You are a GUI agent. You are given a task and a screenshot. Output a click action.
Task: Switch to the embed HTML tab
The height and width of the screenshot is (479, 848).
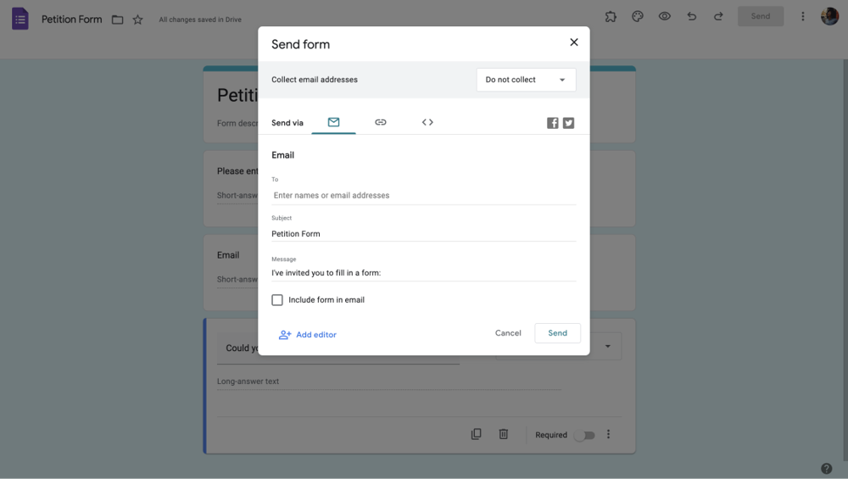point(427,123)
